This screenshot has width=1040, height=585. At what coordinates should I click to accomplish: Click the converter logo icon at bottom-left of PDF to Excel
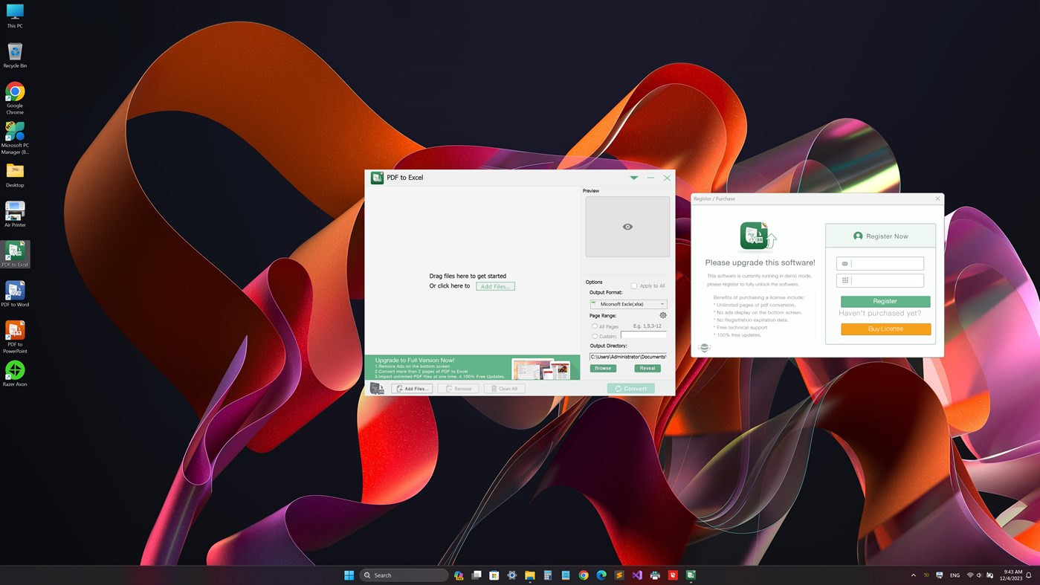coord(377,389)
